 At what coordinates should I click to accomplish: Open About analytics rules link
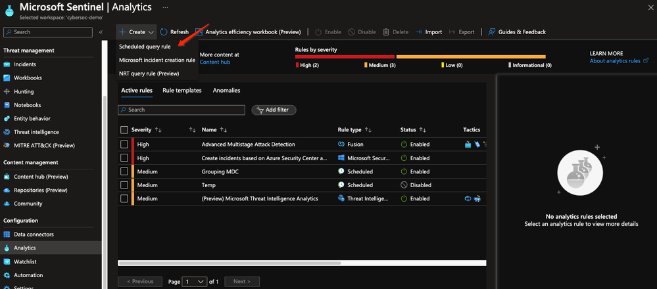[x=620, y=60]
